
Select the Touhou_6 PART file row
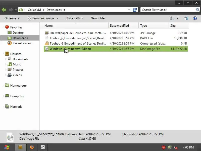[116, 38]
